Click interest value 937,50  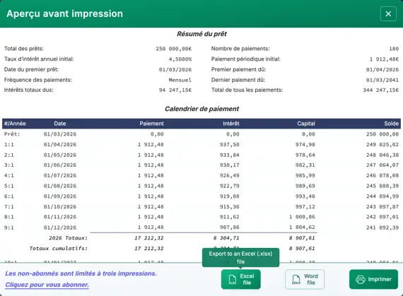tap(230, 145)
